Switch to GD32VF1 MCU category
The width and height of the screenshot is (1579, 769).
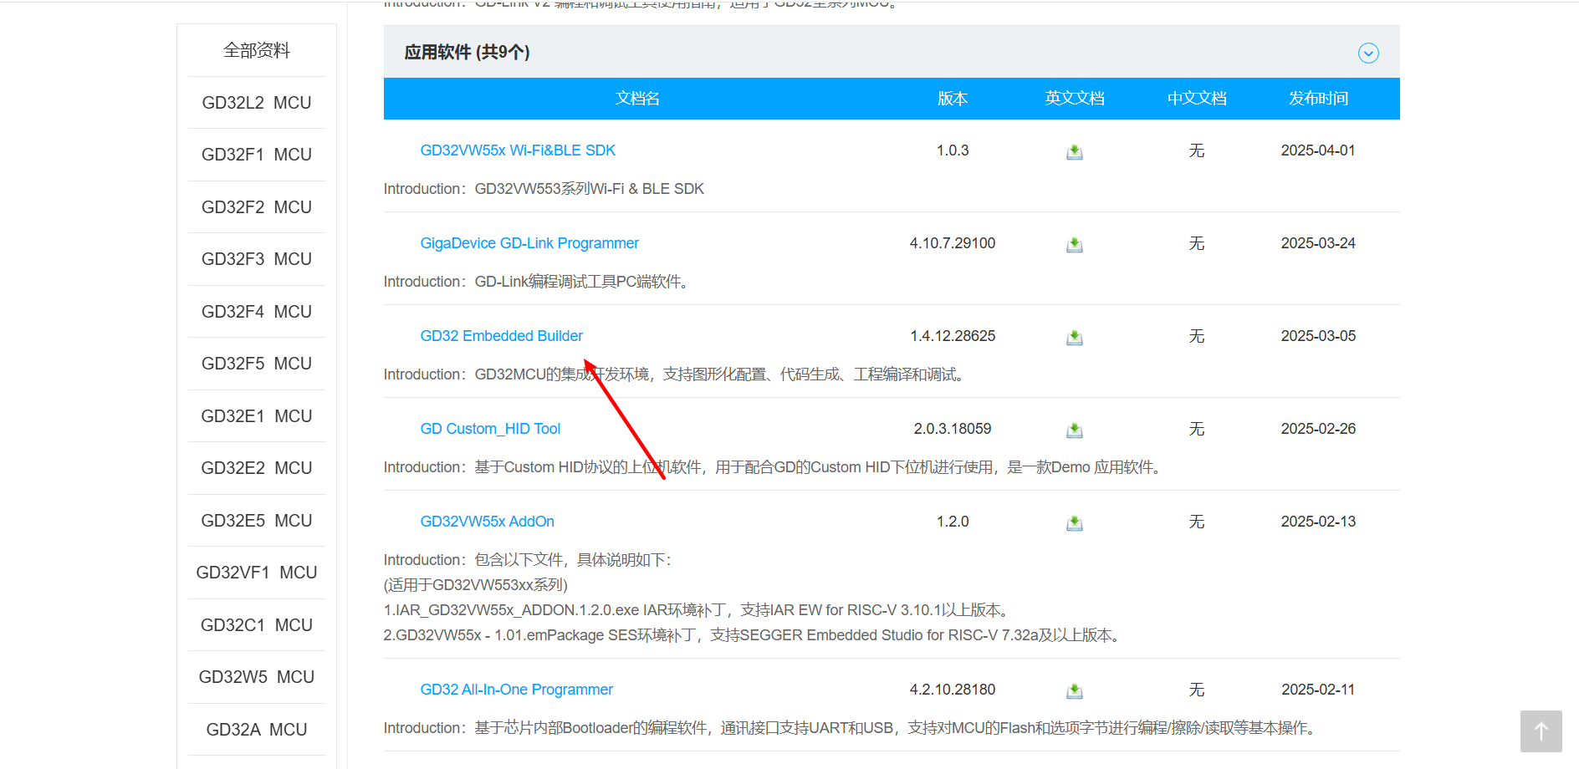[x=257, y=573]
